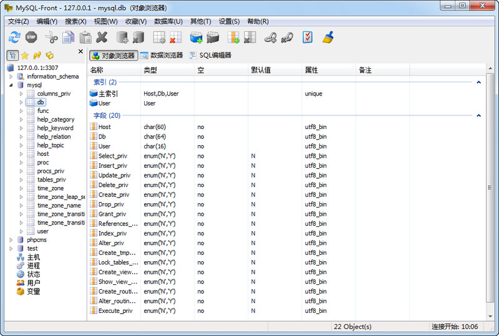This screenshot has height=336, width=499.
Task: Show favorites with the star icon
Action: [25, 55]
